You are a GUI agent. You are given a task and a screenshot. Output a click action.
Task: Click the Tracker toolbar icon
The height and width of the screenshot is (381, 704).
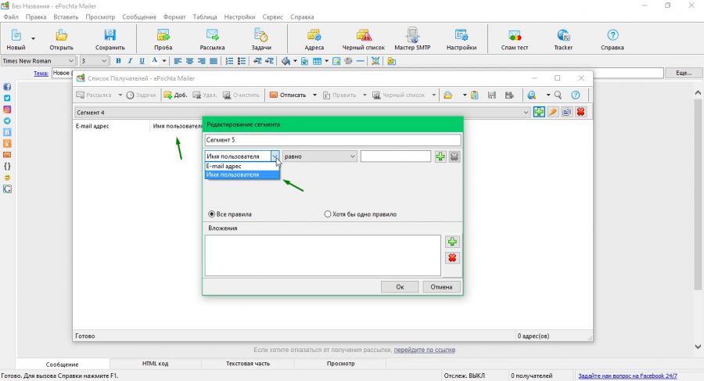pyautogui.click(x=563, y=40)
